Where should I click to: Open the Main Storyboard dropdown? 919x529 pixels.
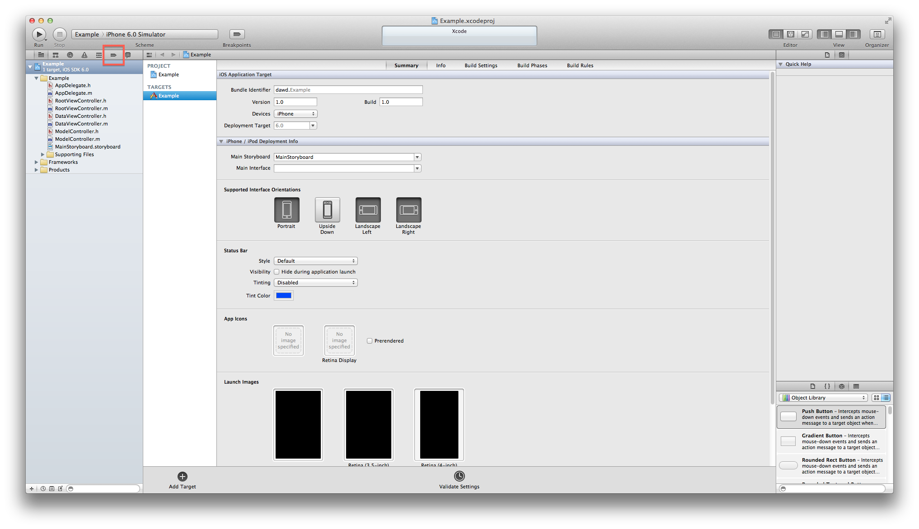coord(417,157)
